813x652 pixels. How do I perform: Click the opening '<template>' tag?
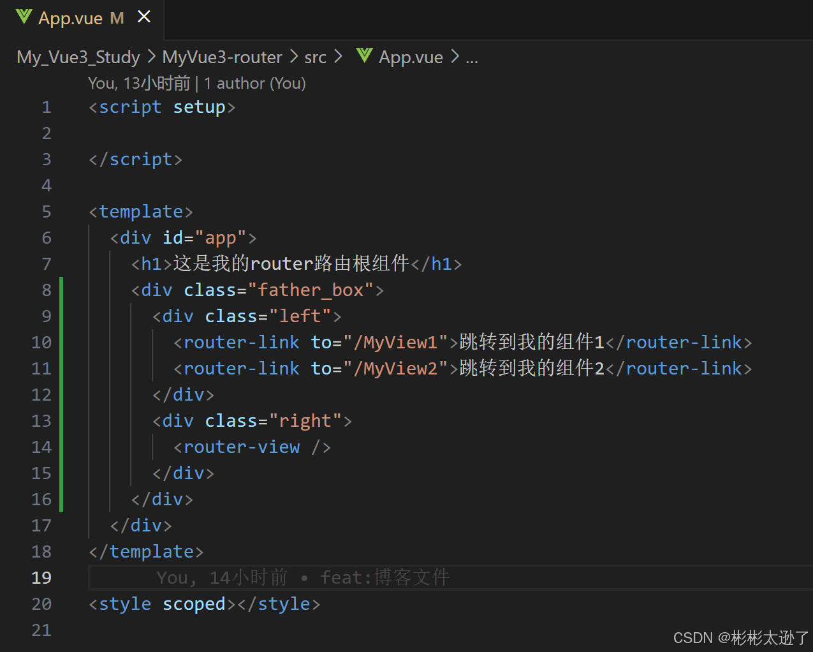tap(140, 212)
